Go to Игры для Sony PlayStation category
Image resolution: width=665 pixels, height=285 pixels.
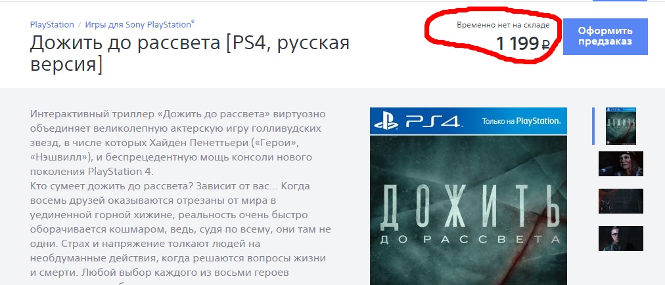tap(139, 24)
